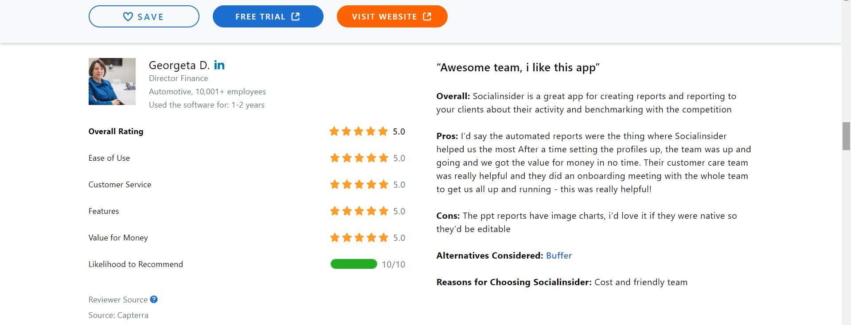This screenshot has width=851, height=325.
Task: Save this software with the SAVE button
Action: tap(144, 16)
